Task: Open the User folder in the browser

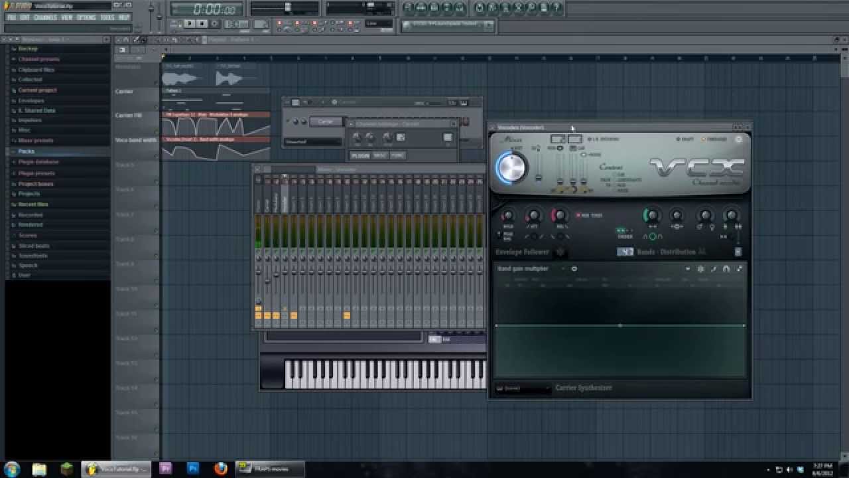Action: pyautogui.click(x=25, y=275)
